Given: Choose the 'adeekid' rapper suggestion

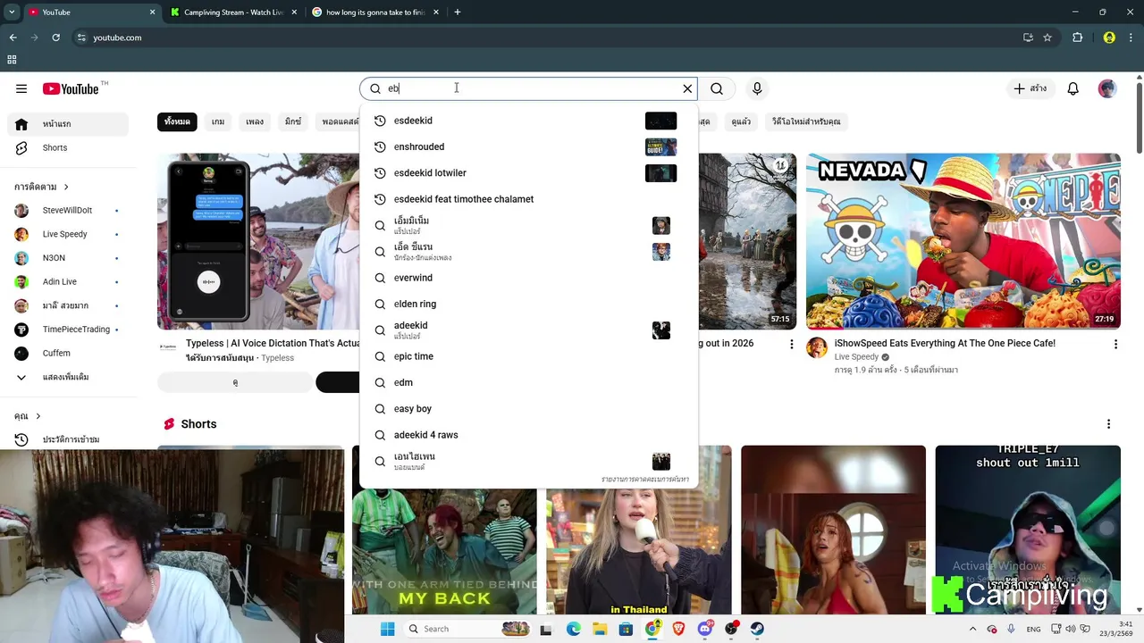Looking at the screenshot, I should (528, 330).
